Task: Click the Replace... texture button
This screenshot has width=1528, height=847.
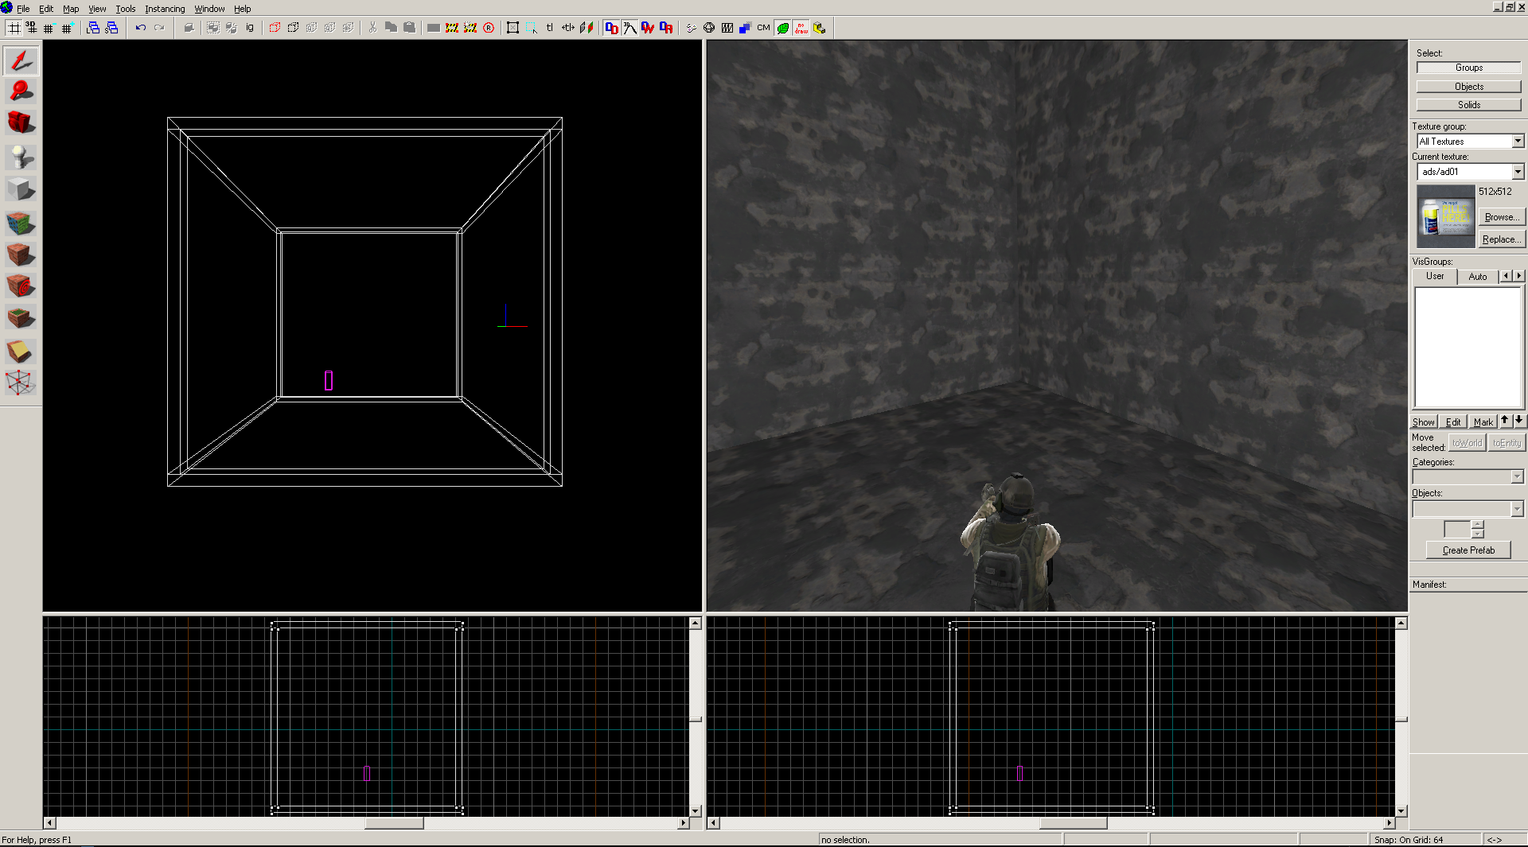Action: pyautogui.click(x=1501, y=239)
